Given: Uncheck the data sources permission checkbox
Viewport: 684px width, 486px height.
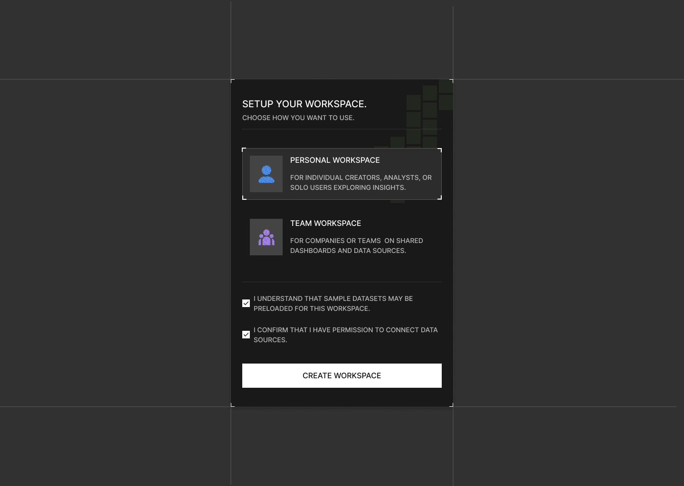Looking at the screenshot, I should point(246,335).
